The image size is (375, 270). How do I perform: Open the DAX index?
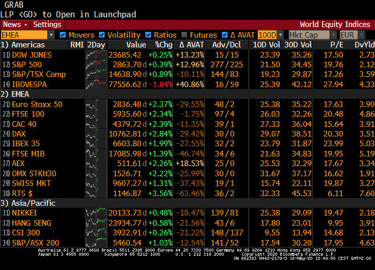click(x=19, y=134)
